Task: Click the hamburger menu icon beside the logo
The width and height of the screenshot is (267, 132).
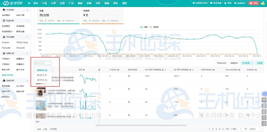Action: click(x=29, y=3)
